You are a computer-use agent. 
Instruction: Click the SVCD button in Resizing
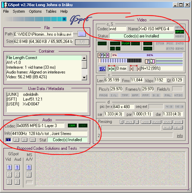pyautogui.click(x=156, y=122)
